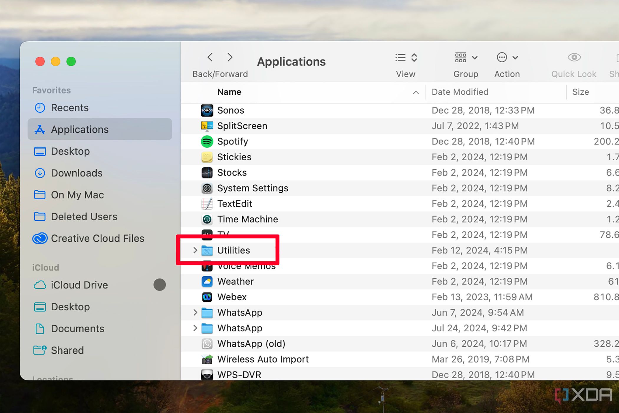Viewport: 619px width, 413px height.
Task: Click the Creative Cloud Files icon
Action: [x=40, y=238]
